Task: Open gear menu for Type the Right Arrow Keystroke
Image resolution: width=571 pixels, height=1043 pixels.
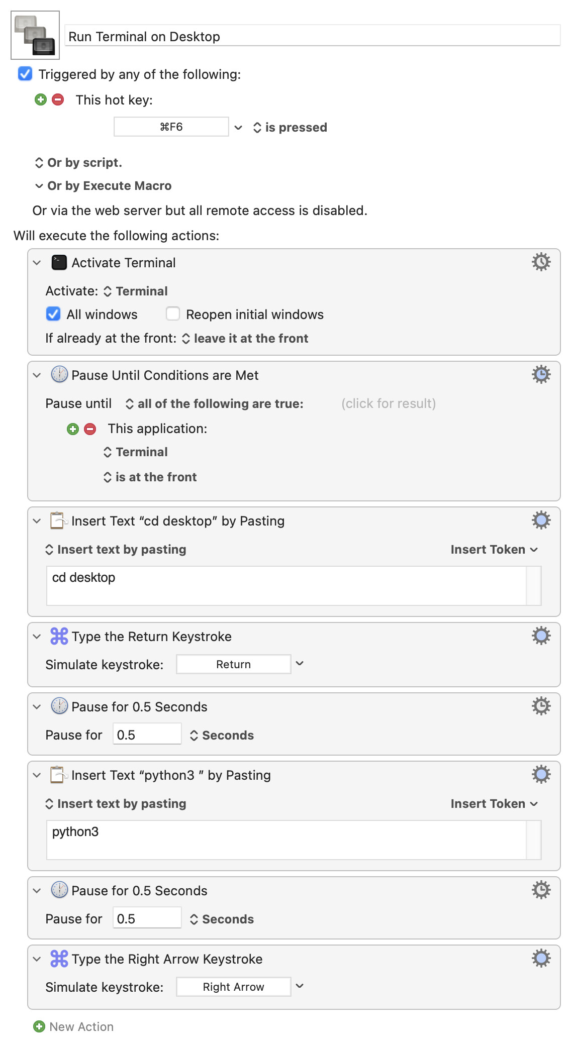Action: pos(541,958)
